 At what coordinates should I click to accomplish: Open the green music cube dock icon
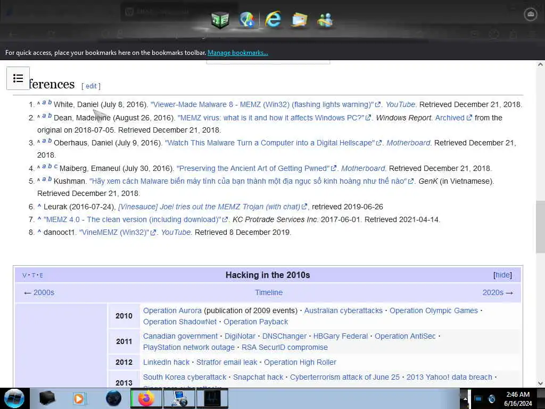pyautogui.click(x=220, y=20)
